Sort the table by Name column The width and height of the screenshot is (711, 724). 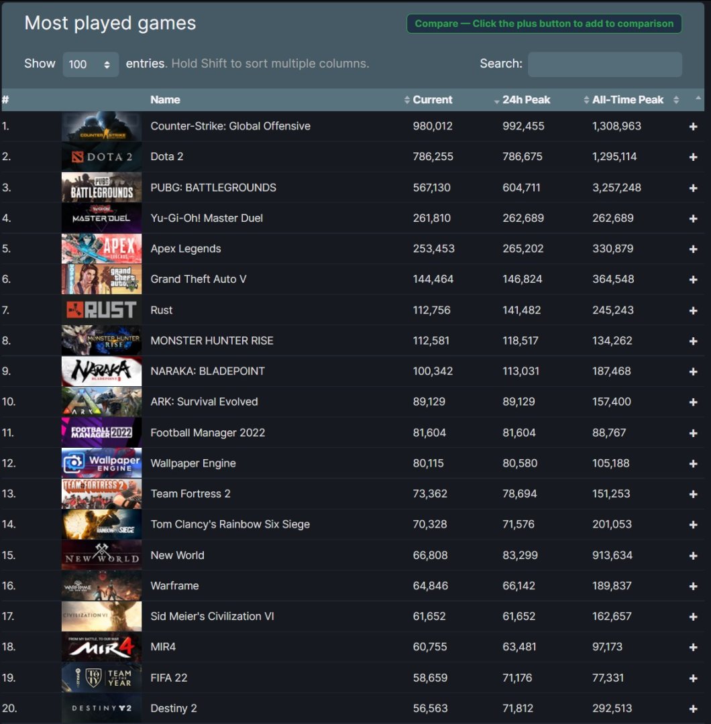click(165, 100)
